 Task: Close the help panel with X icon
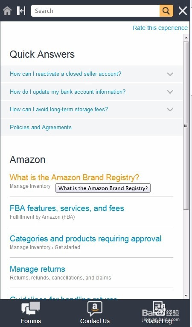(183, 11)
